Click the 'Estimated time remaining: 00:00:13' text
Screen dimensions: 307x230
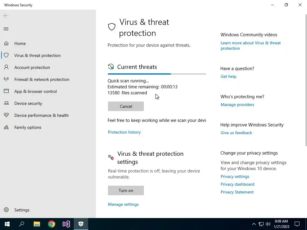(x=142, y=87)
